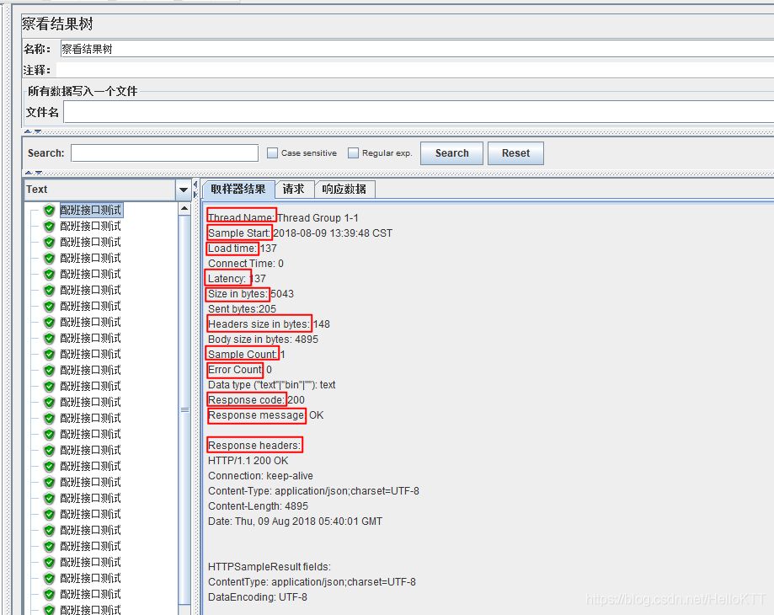Focus the 文件名 filename field
Image resolution: width=774 pixels, height=615 pixels.
coord(419,112)
